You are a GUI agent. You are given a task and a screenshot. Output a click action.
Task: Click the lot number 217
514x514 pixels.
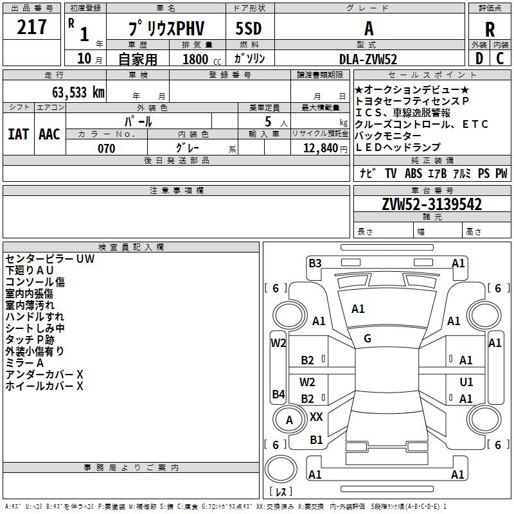click(31, 27)
